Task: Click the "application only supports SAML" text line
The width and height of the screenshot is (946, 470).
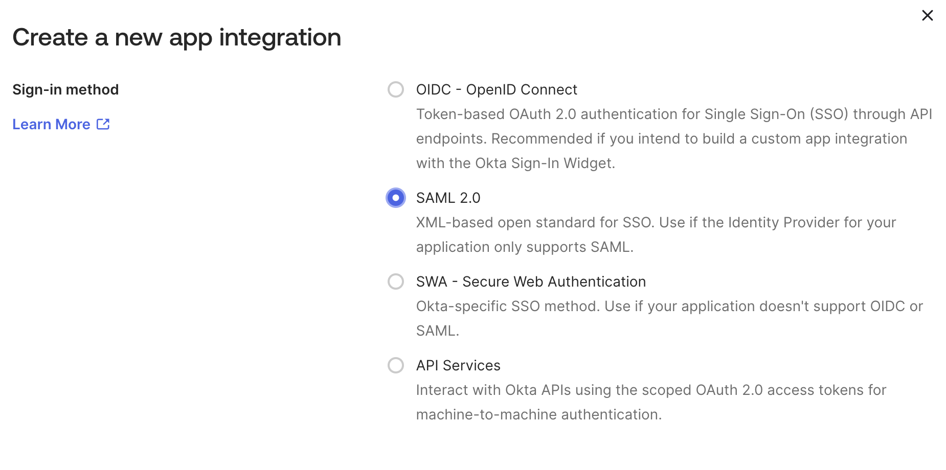Action: pyautogui.click(x=525, y=247)
